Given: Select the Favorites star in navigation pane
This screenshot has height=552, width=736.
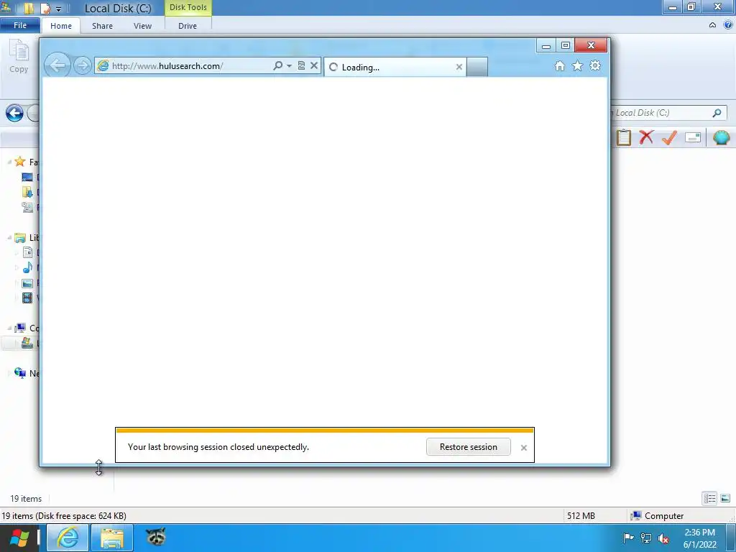Looking at the screenshot, I should (x=19, y=162).
